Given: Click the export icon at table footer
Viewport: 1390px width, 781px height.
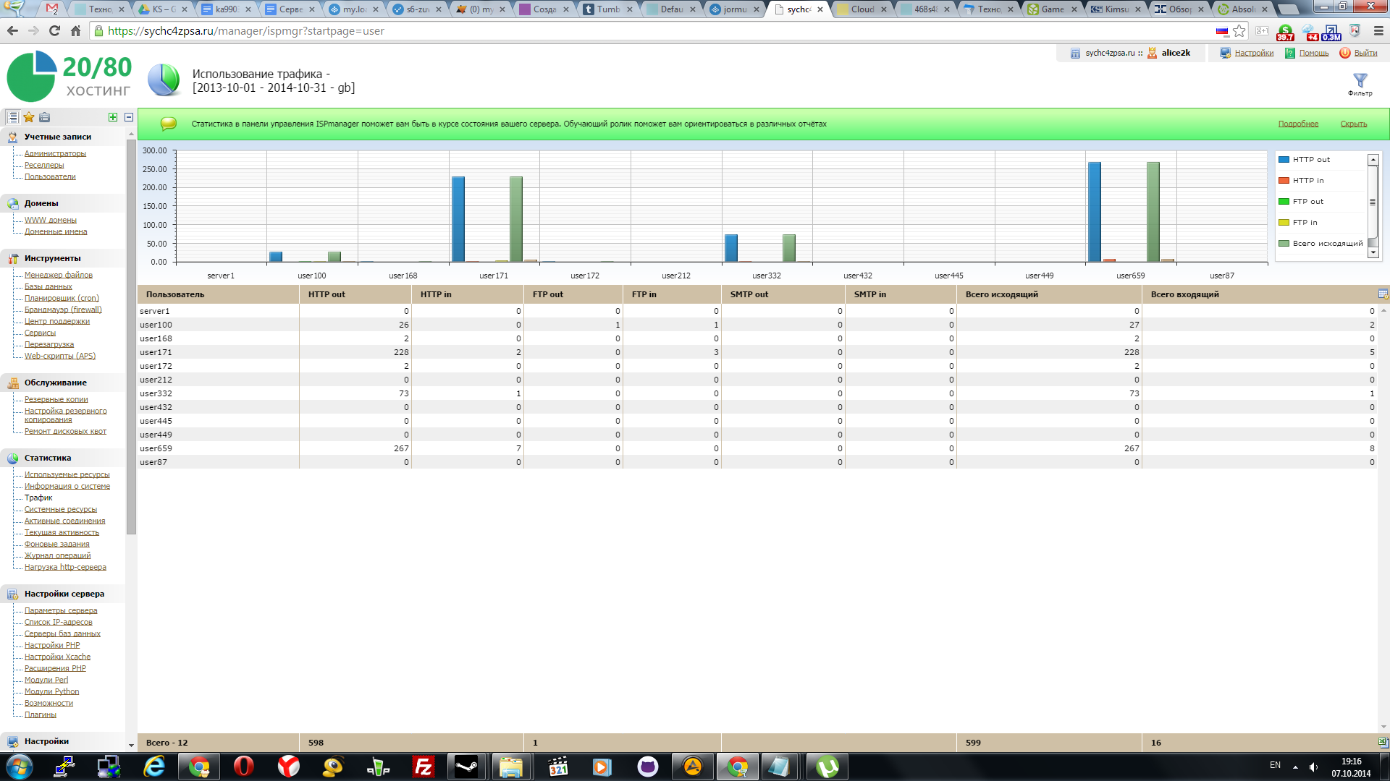Looking at the screenshot, I should tap(1383, 743).
